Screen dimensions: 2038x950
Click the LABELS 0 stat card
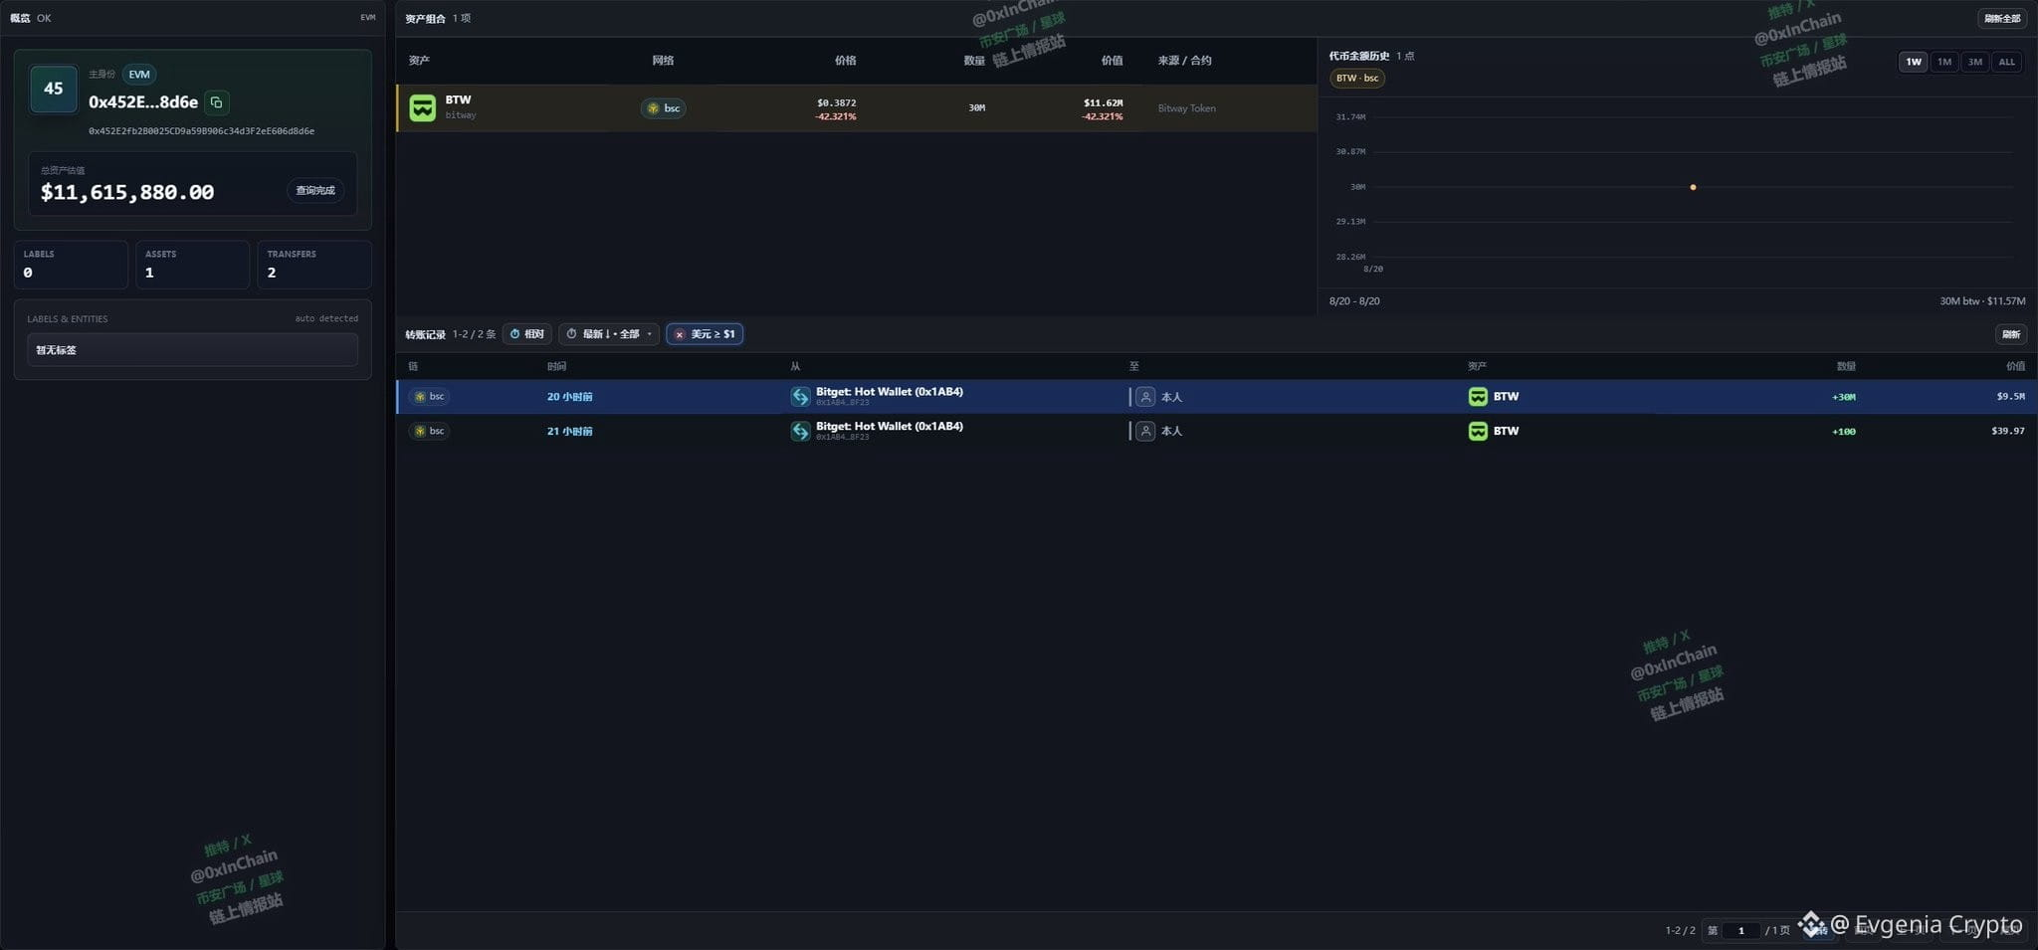[x=71, y=265]
